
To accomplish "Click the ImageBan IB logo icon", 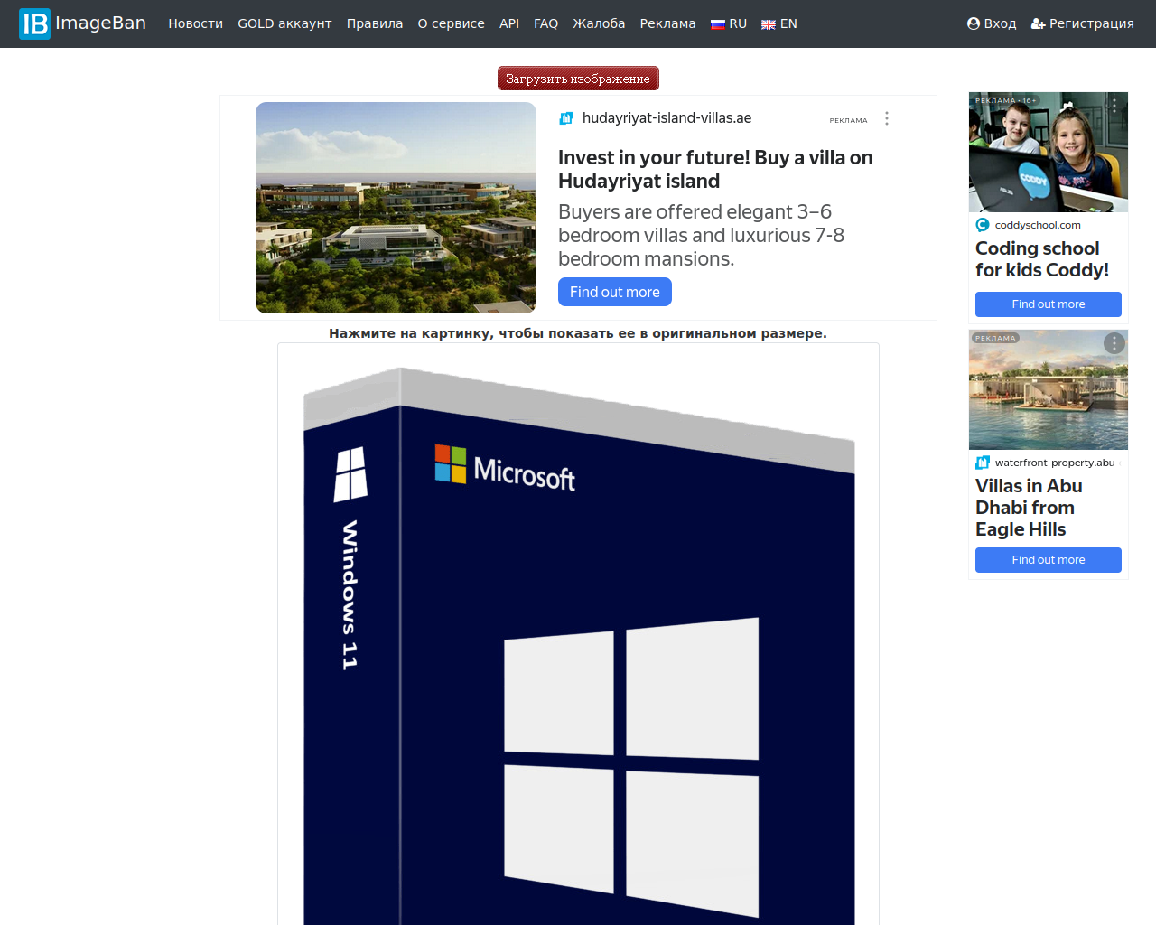I will pos(35,23).
